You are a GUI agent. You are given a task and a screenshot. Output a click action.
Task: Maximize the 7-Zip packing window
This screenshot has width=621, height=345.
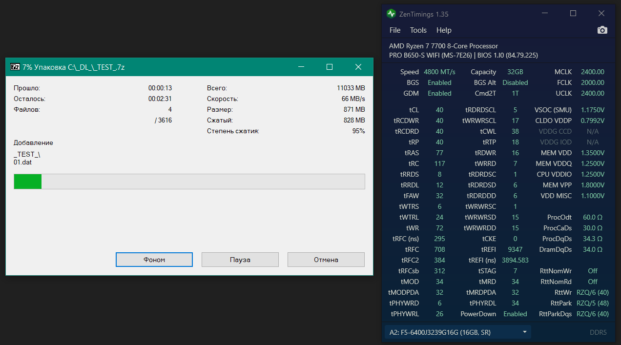tap(330, 67)
